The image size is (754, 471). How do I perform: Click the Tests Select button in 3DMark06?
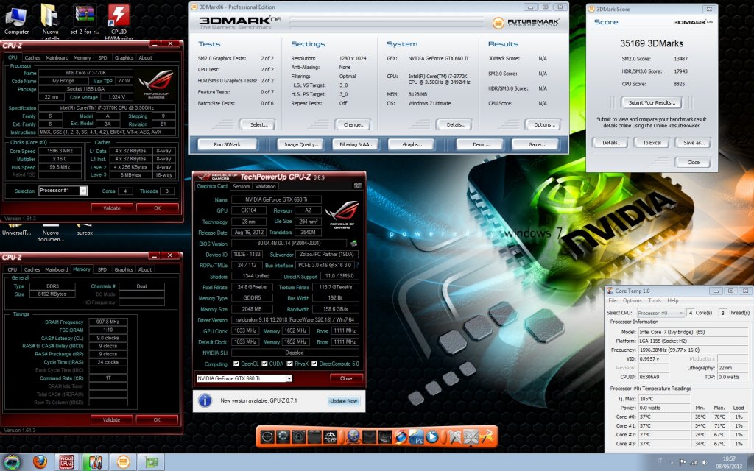coord(257,124)
